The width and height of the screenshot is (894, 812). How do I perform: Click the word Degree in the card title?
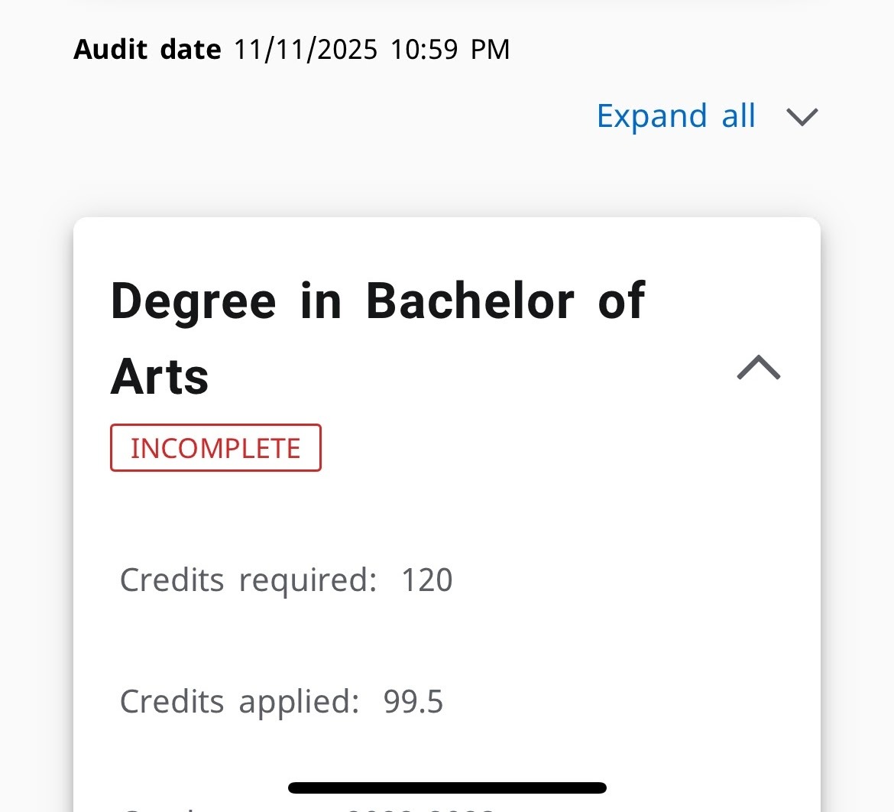point(193,302)
